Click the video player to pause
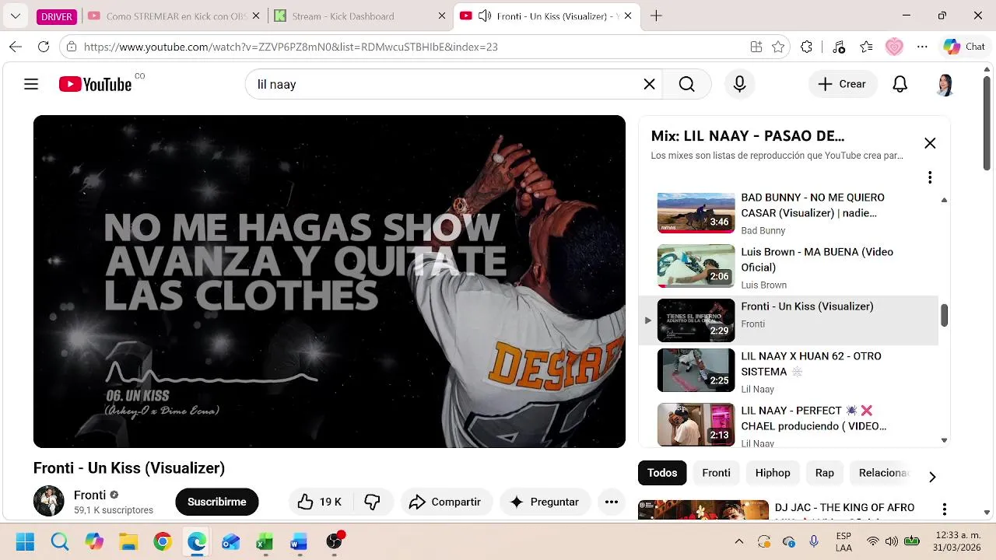996x560 pixels. (329, 282)
